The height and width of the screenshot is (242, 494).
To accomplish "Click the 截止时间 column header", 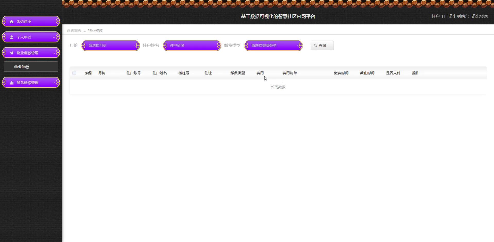I will [x=367, y=73].
